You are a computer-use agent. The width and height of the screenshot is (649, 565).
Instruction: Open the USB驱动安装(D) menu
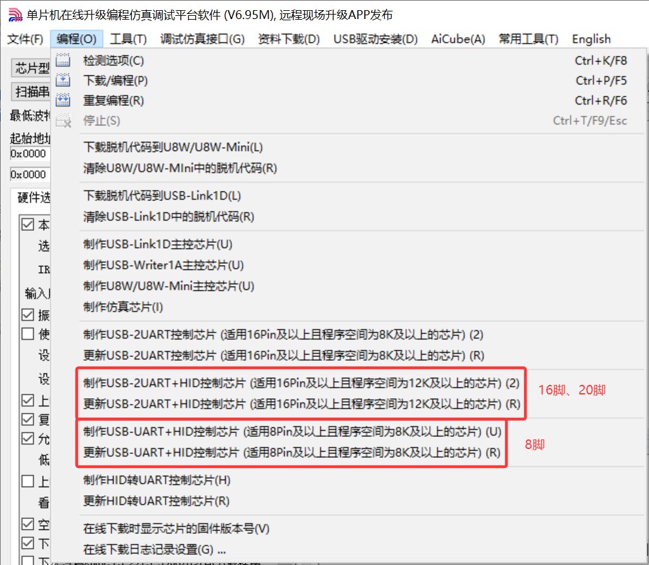click(x=375, y=39)
